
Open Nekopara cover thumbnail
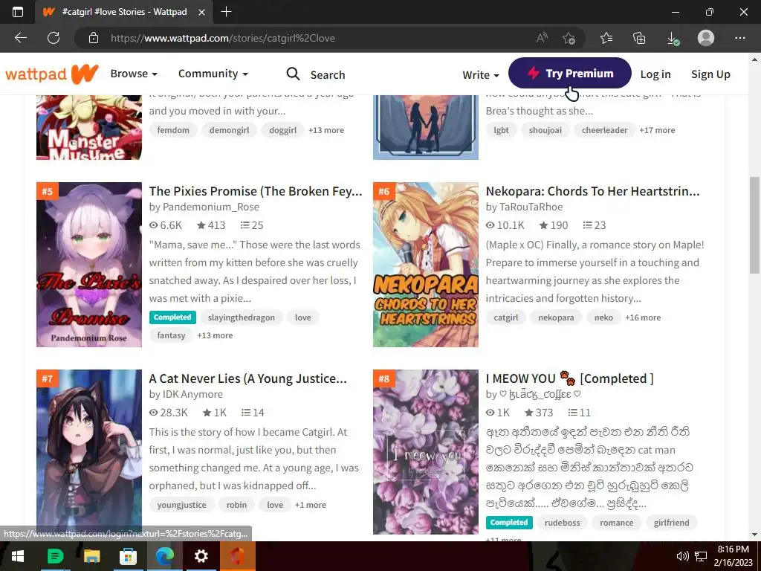click(x=426, y=265)
